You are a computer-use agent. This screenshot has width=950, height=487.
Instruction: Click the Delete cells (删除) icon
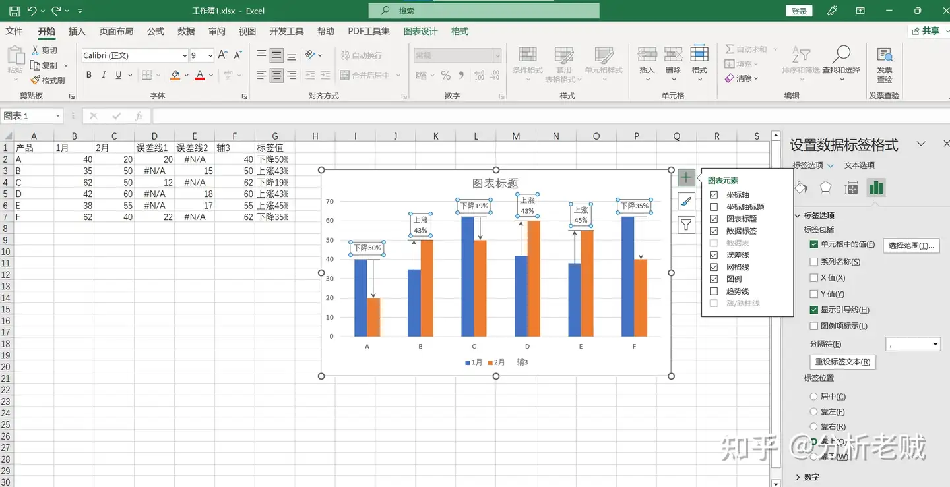click(x=673, y=55)
